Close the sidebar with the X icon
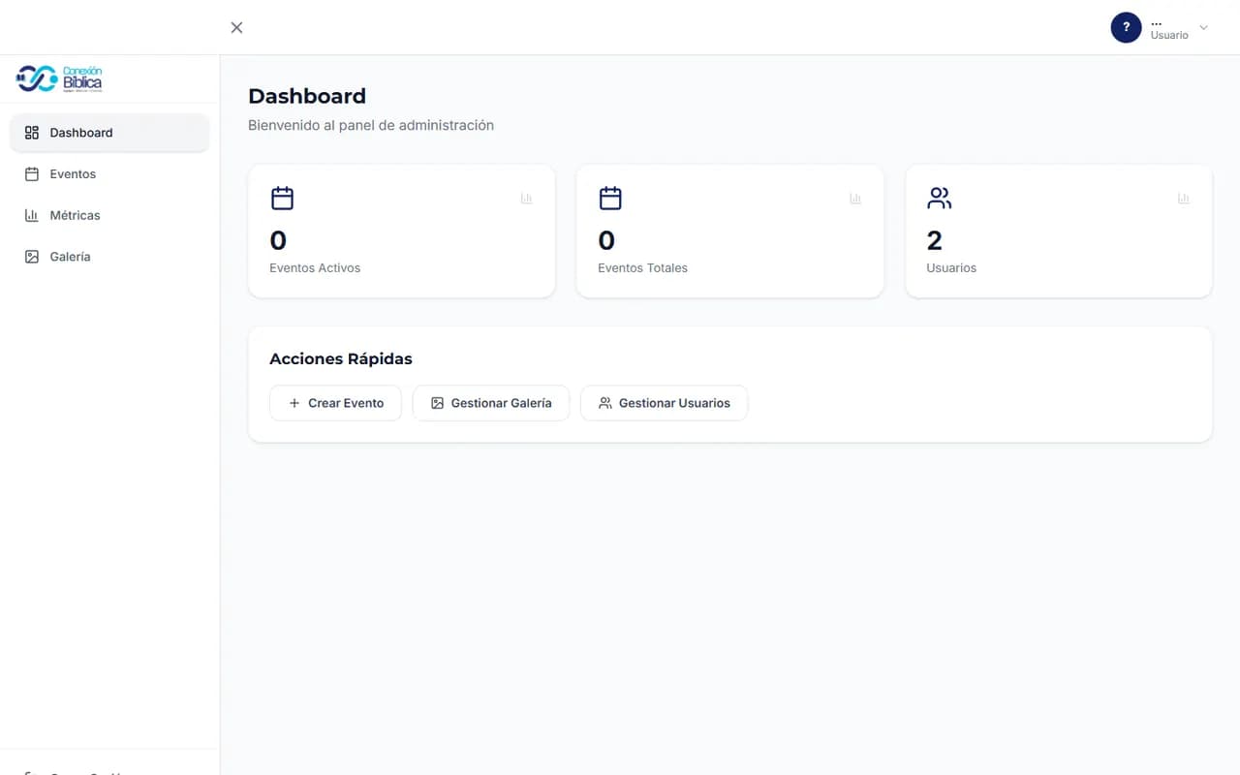This screenshot has height=775, width=1240. pos(236,27)
